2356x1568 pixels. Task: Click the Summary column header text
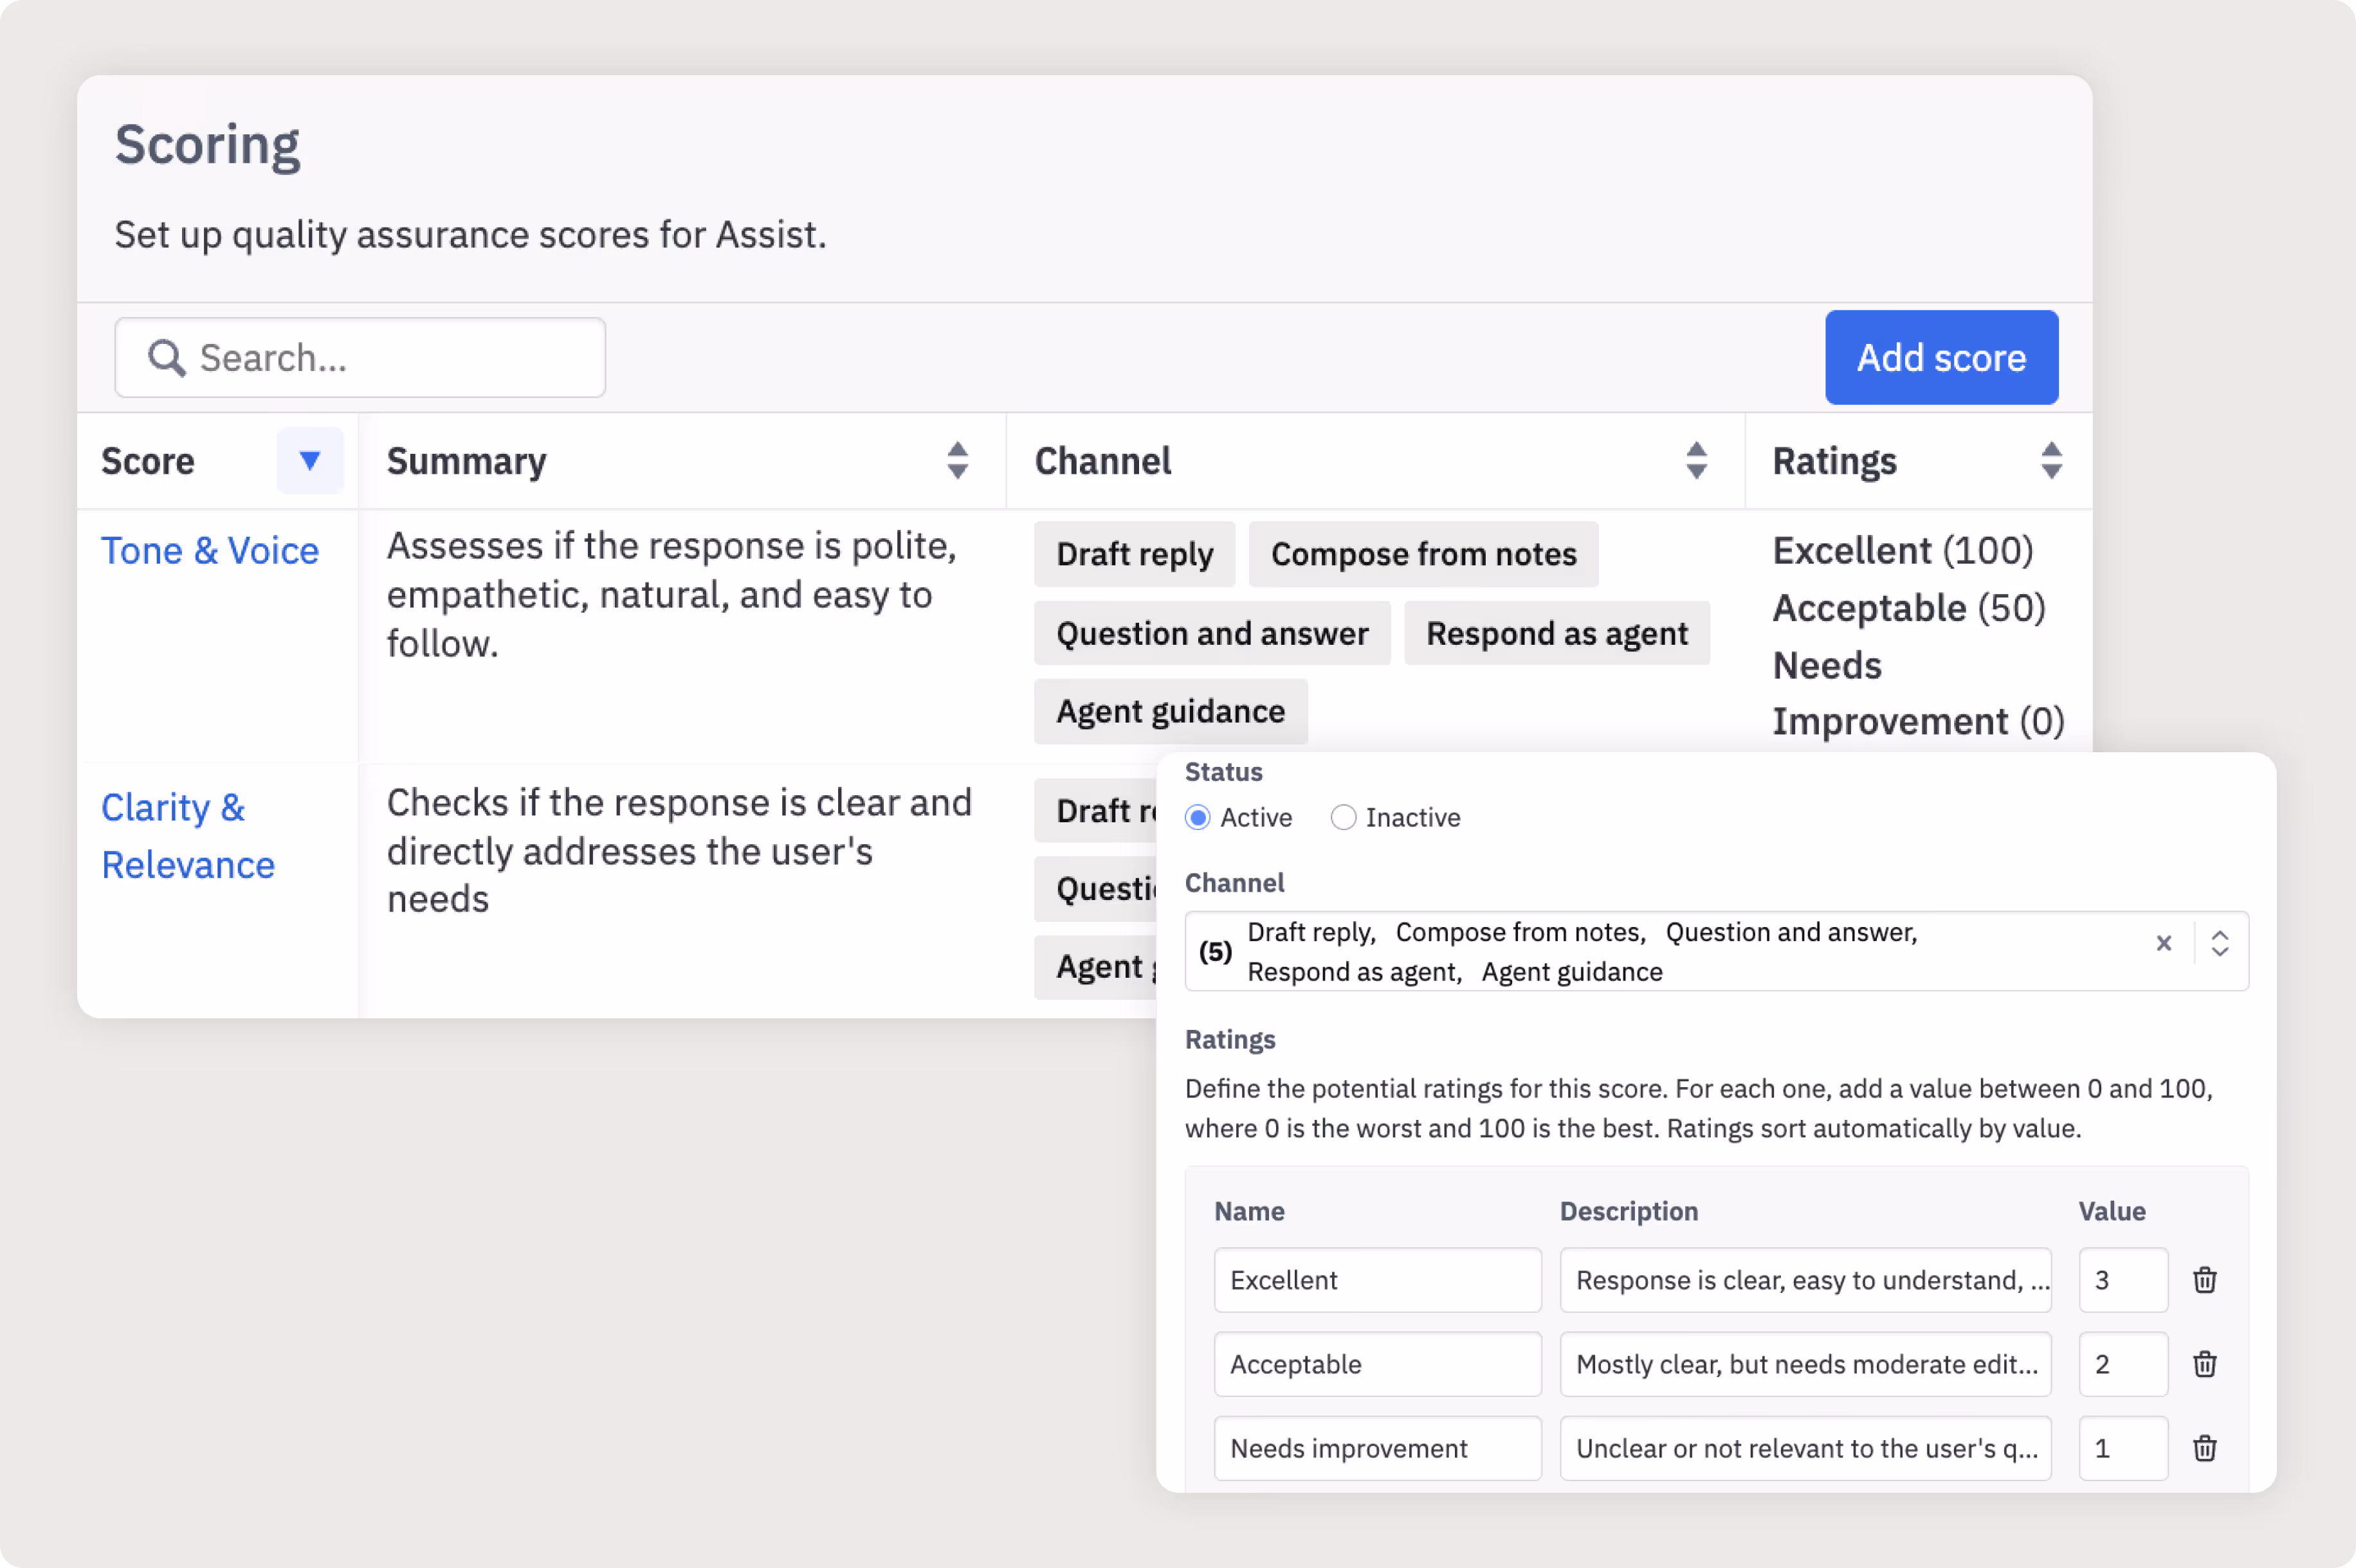coord(466,461)
